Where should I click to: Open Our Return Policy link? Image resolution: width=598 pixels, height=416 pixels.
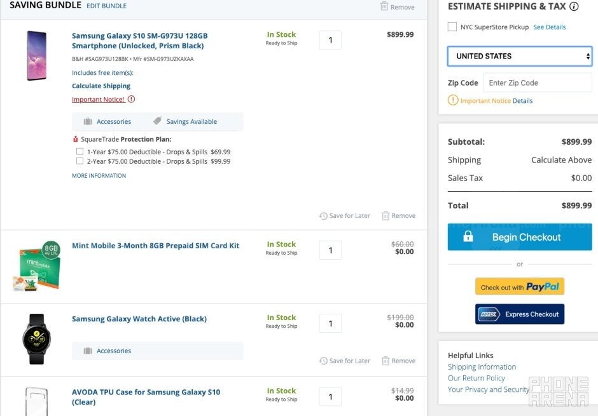coord(476,379)
